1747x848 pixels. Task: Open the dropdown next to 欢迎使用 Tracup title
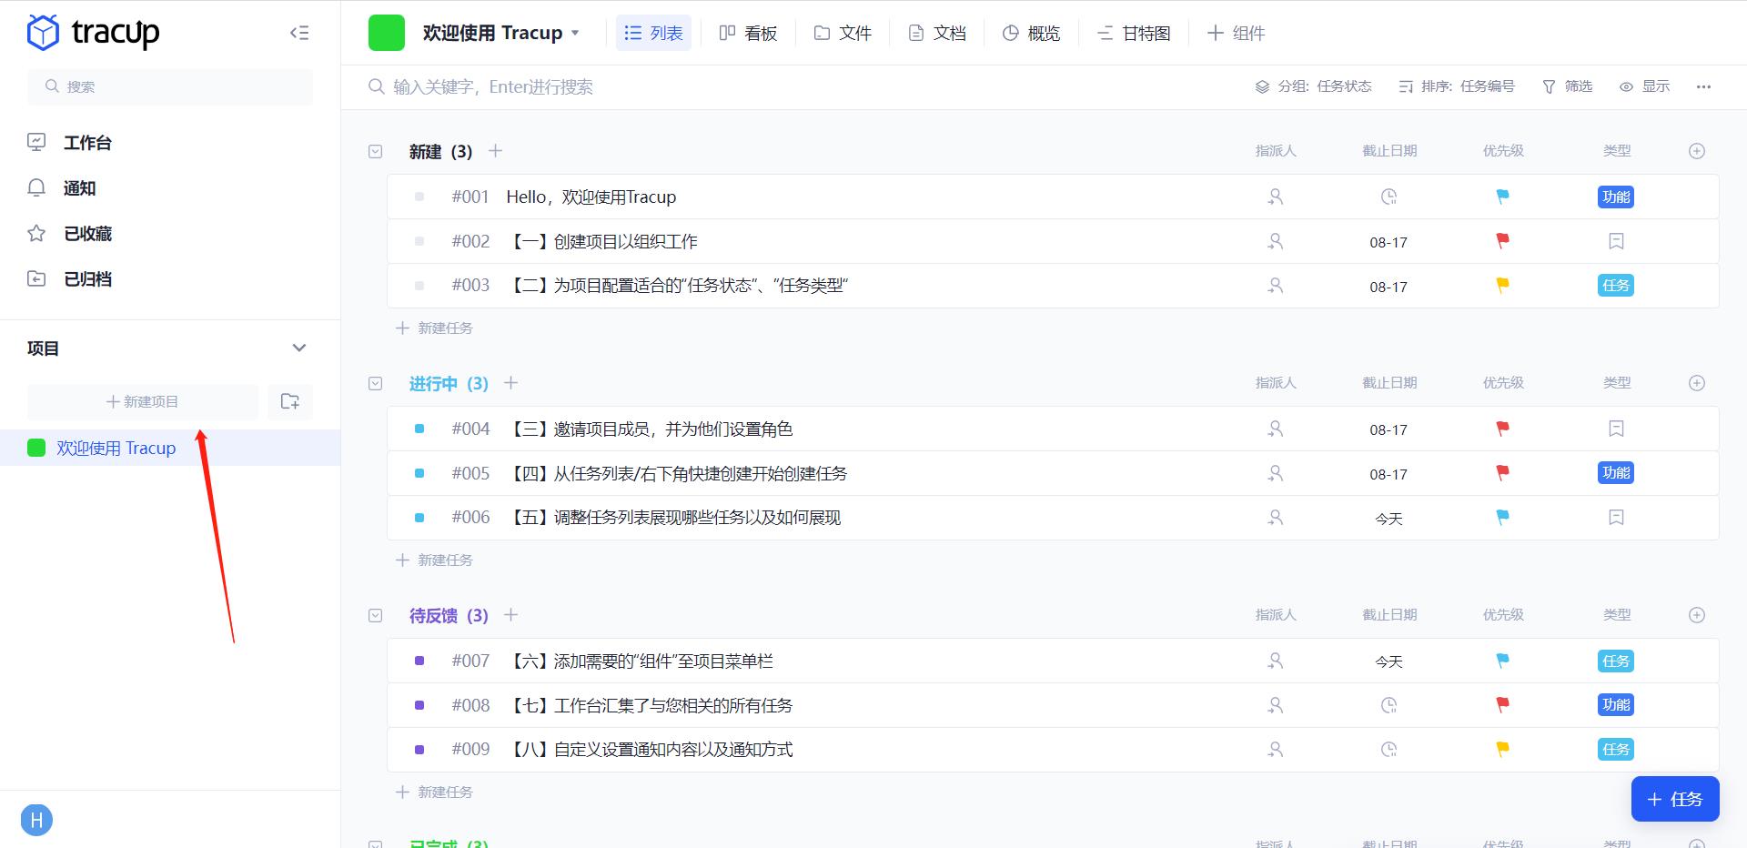click(577, 33)
